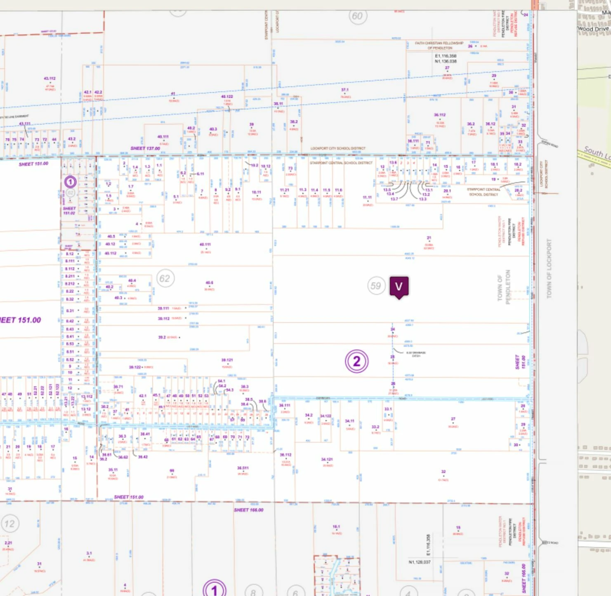Select parcel 39.2
Screen dimensions: 611x596
[x=162, y=337]
